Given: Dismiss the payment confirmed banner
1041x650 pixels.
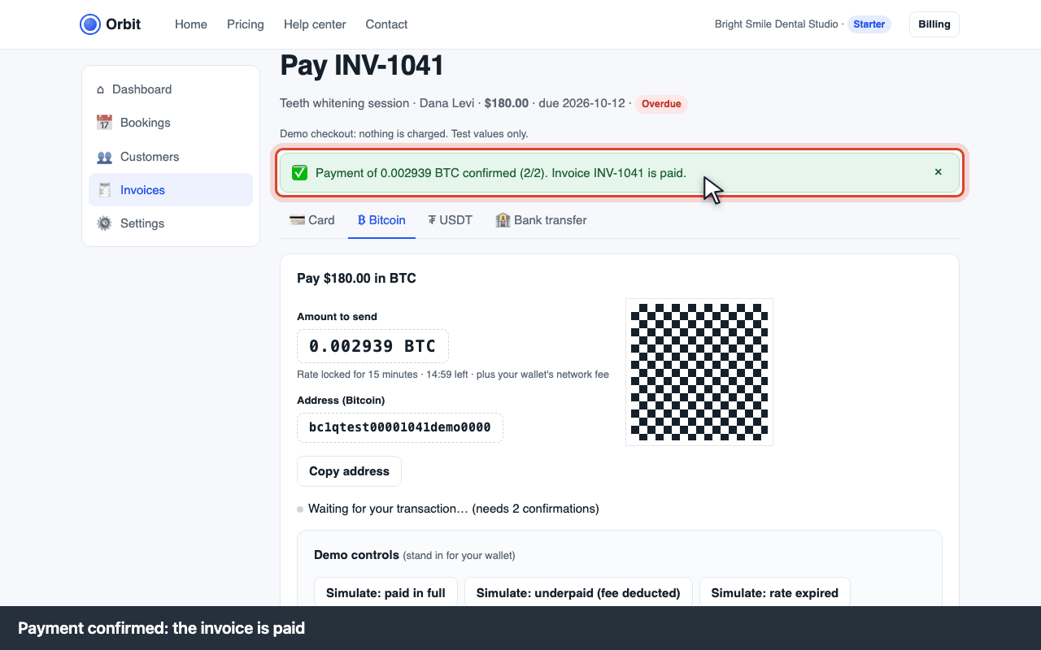Looking at the screenshot, I should 938,172.
